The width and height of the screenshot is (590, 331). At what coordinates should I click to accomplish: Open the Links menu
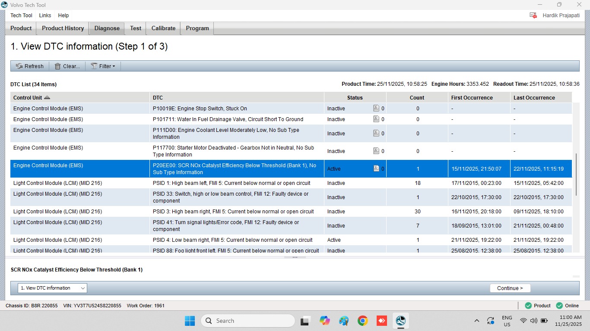pyautogui.click(x=45, y=16)
